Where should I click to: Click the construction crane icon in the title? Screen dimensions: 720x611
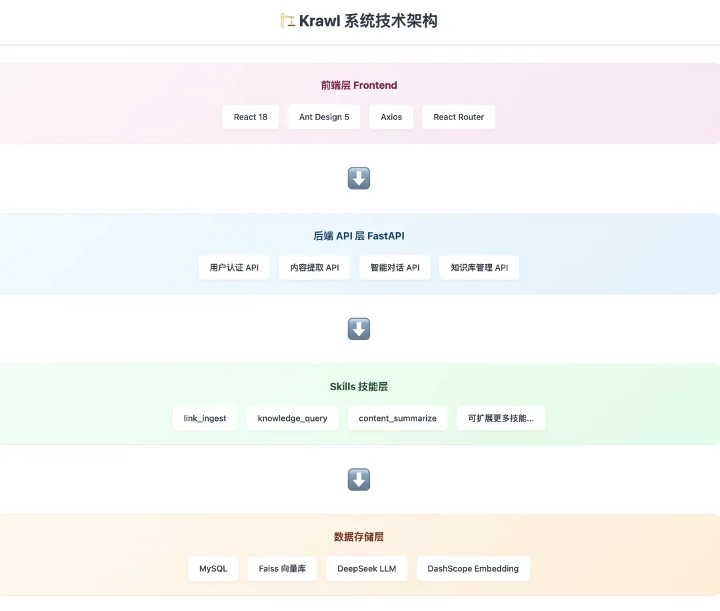[x=287, y=21]
